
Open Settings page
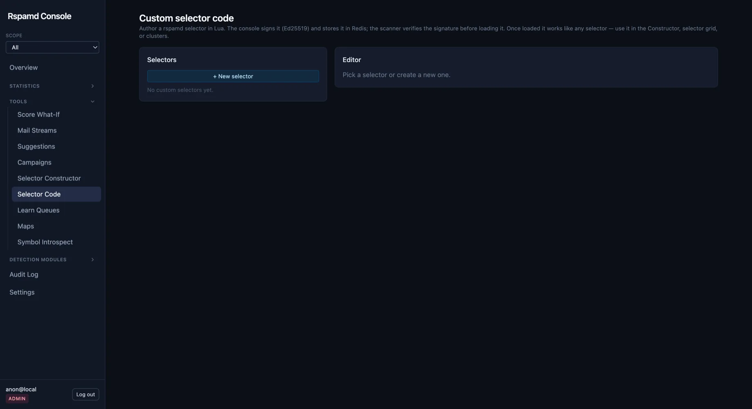22,293
